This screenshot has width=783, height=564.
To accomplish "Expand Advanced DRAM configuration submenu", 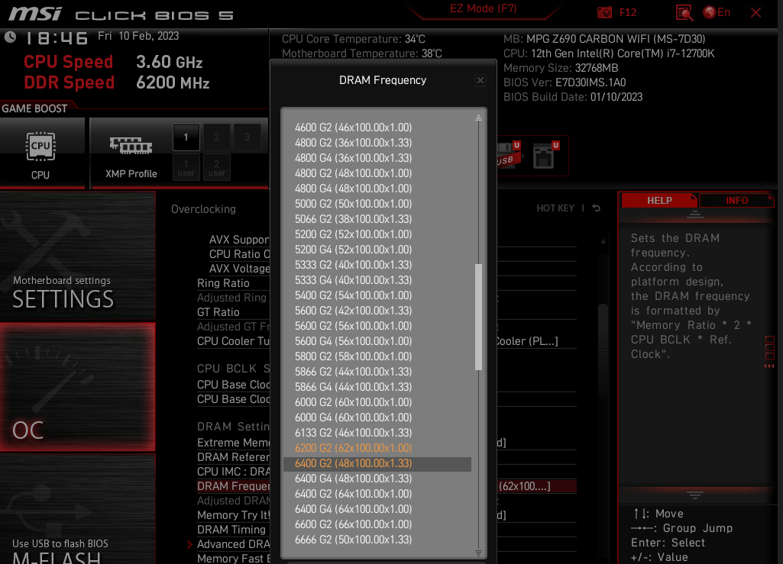I will pyautogui.click(x=233, y=544).
